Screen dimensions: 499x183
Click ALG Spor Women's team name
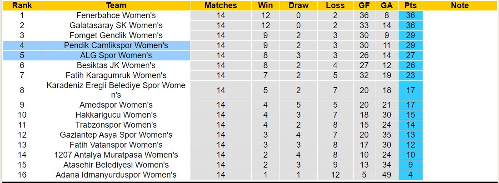116,55
